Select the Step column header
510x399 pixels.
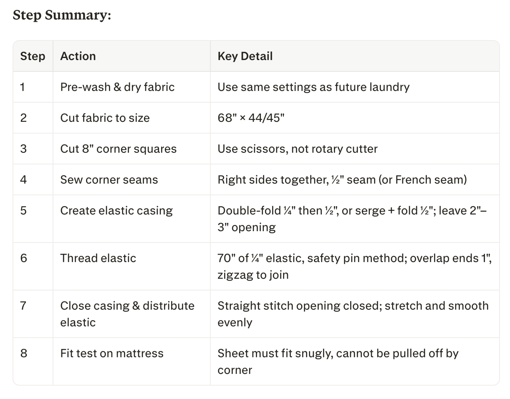33,56
